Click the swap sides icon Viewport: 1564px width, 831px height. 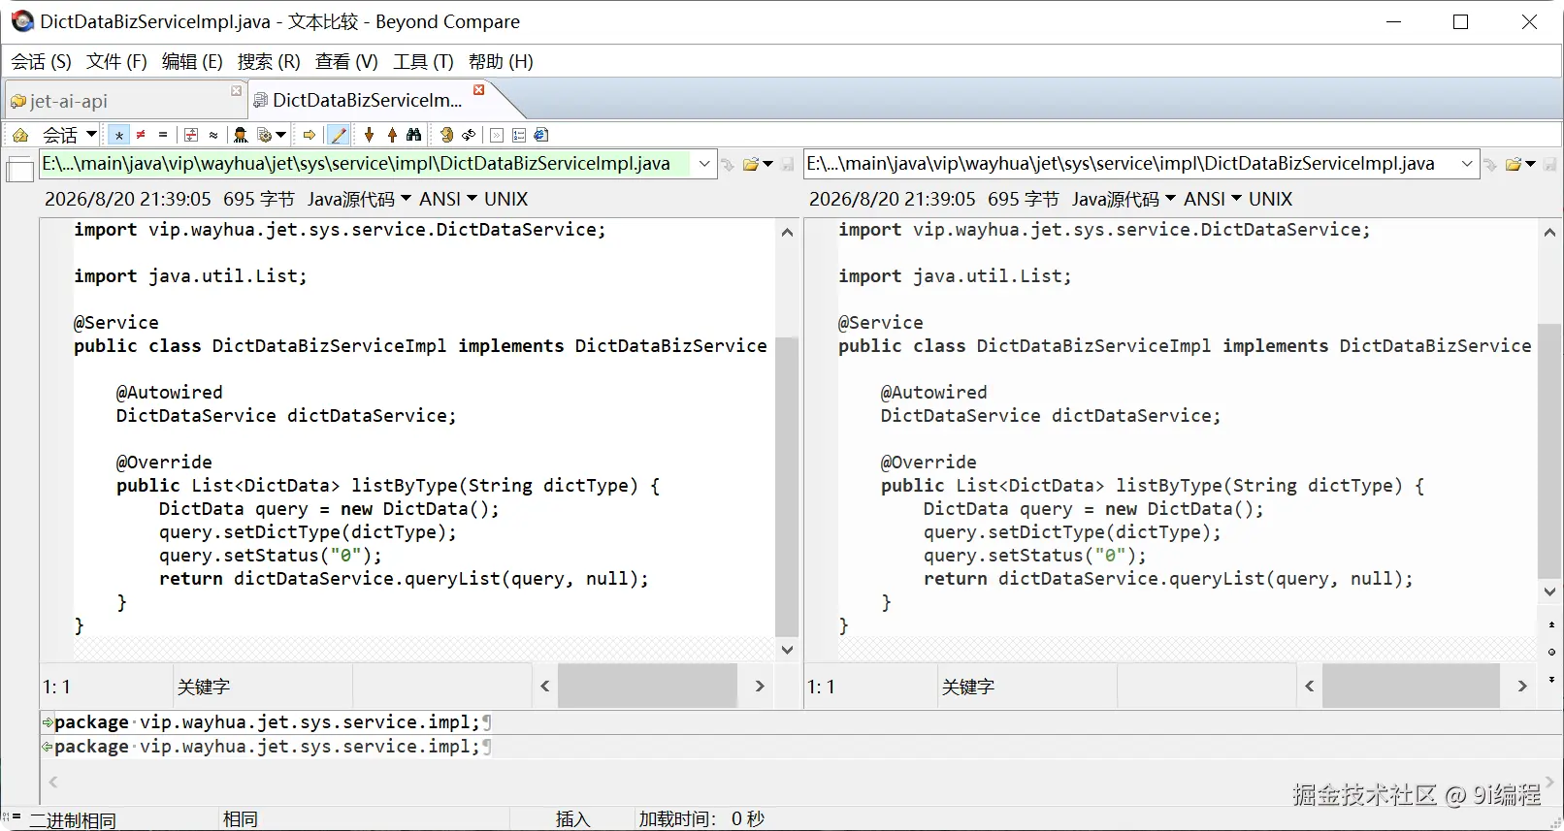(x=446, y=135)
